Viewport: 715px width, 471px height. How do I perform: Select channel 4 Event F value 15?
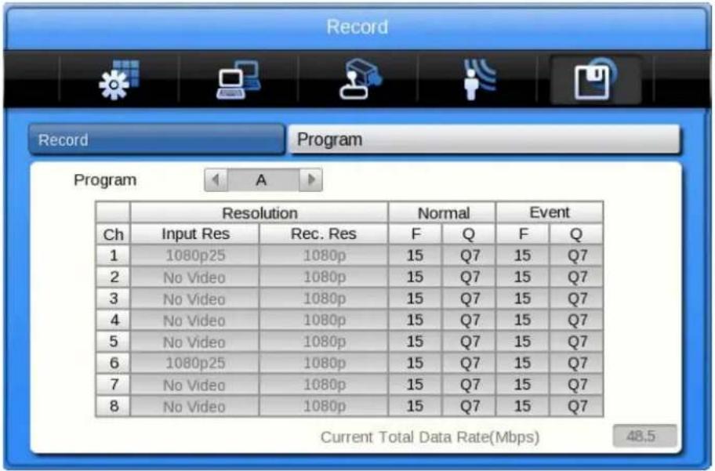[523, 320]
